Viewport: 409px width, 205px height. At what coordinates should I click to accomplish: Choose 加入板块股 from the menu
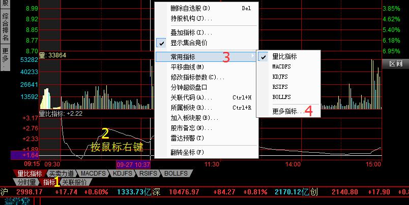coord(194,118)
